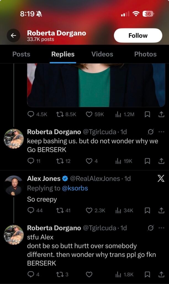169x284 pixels.
Task: Open more options on "keep bashing us" reply
Action: click(x=161, y=132)
